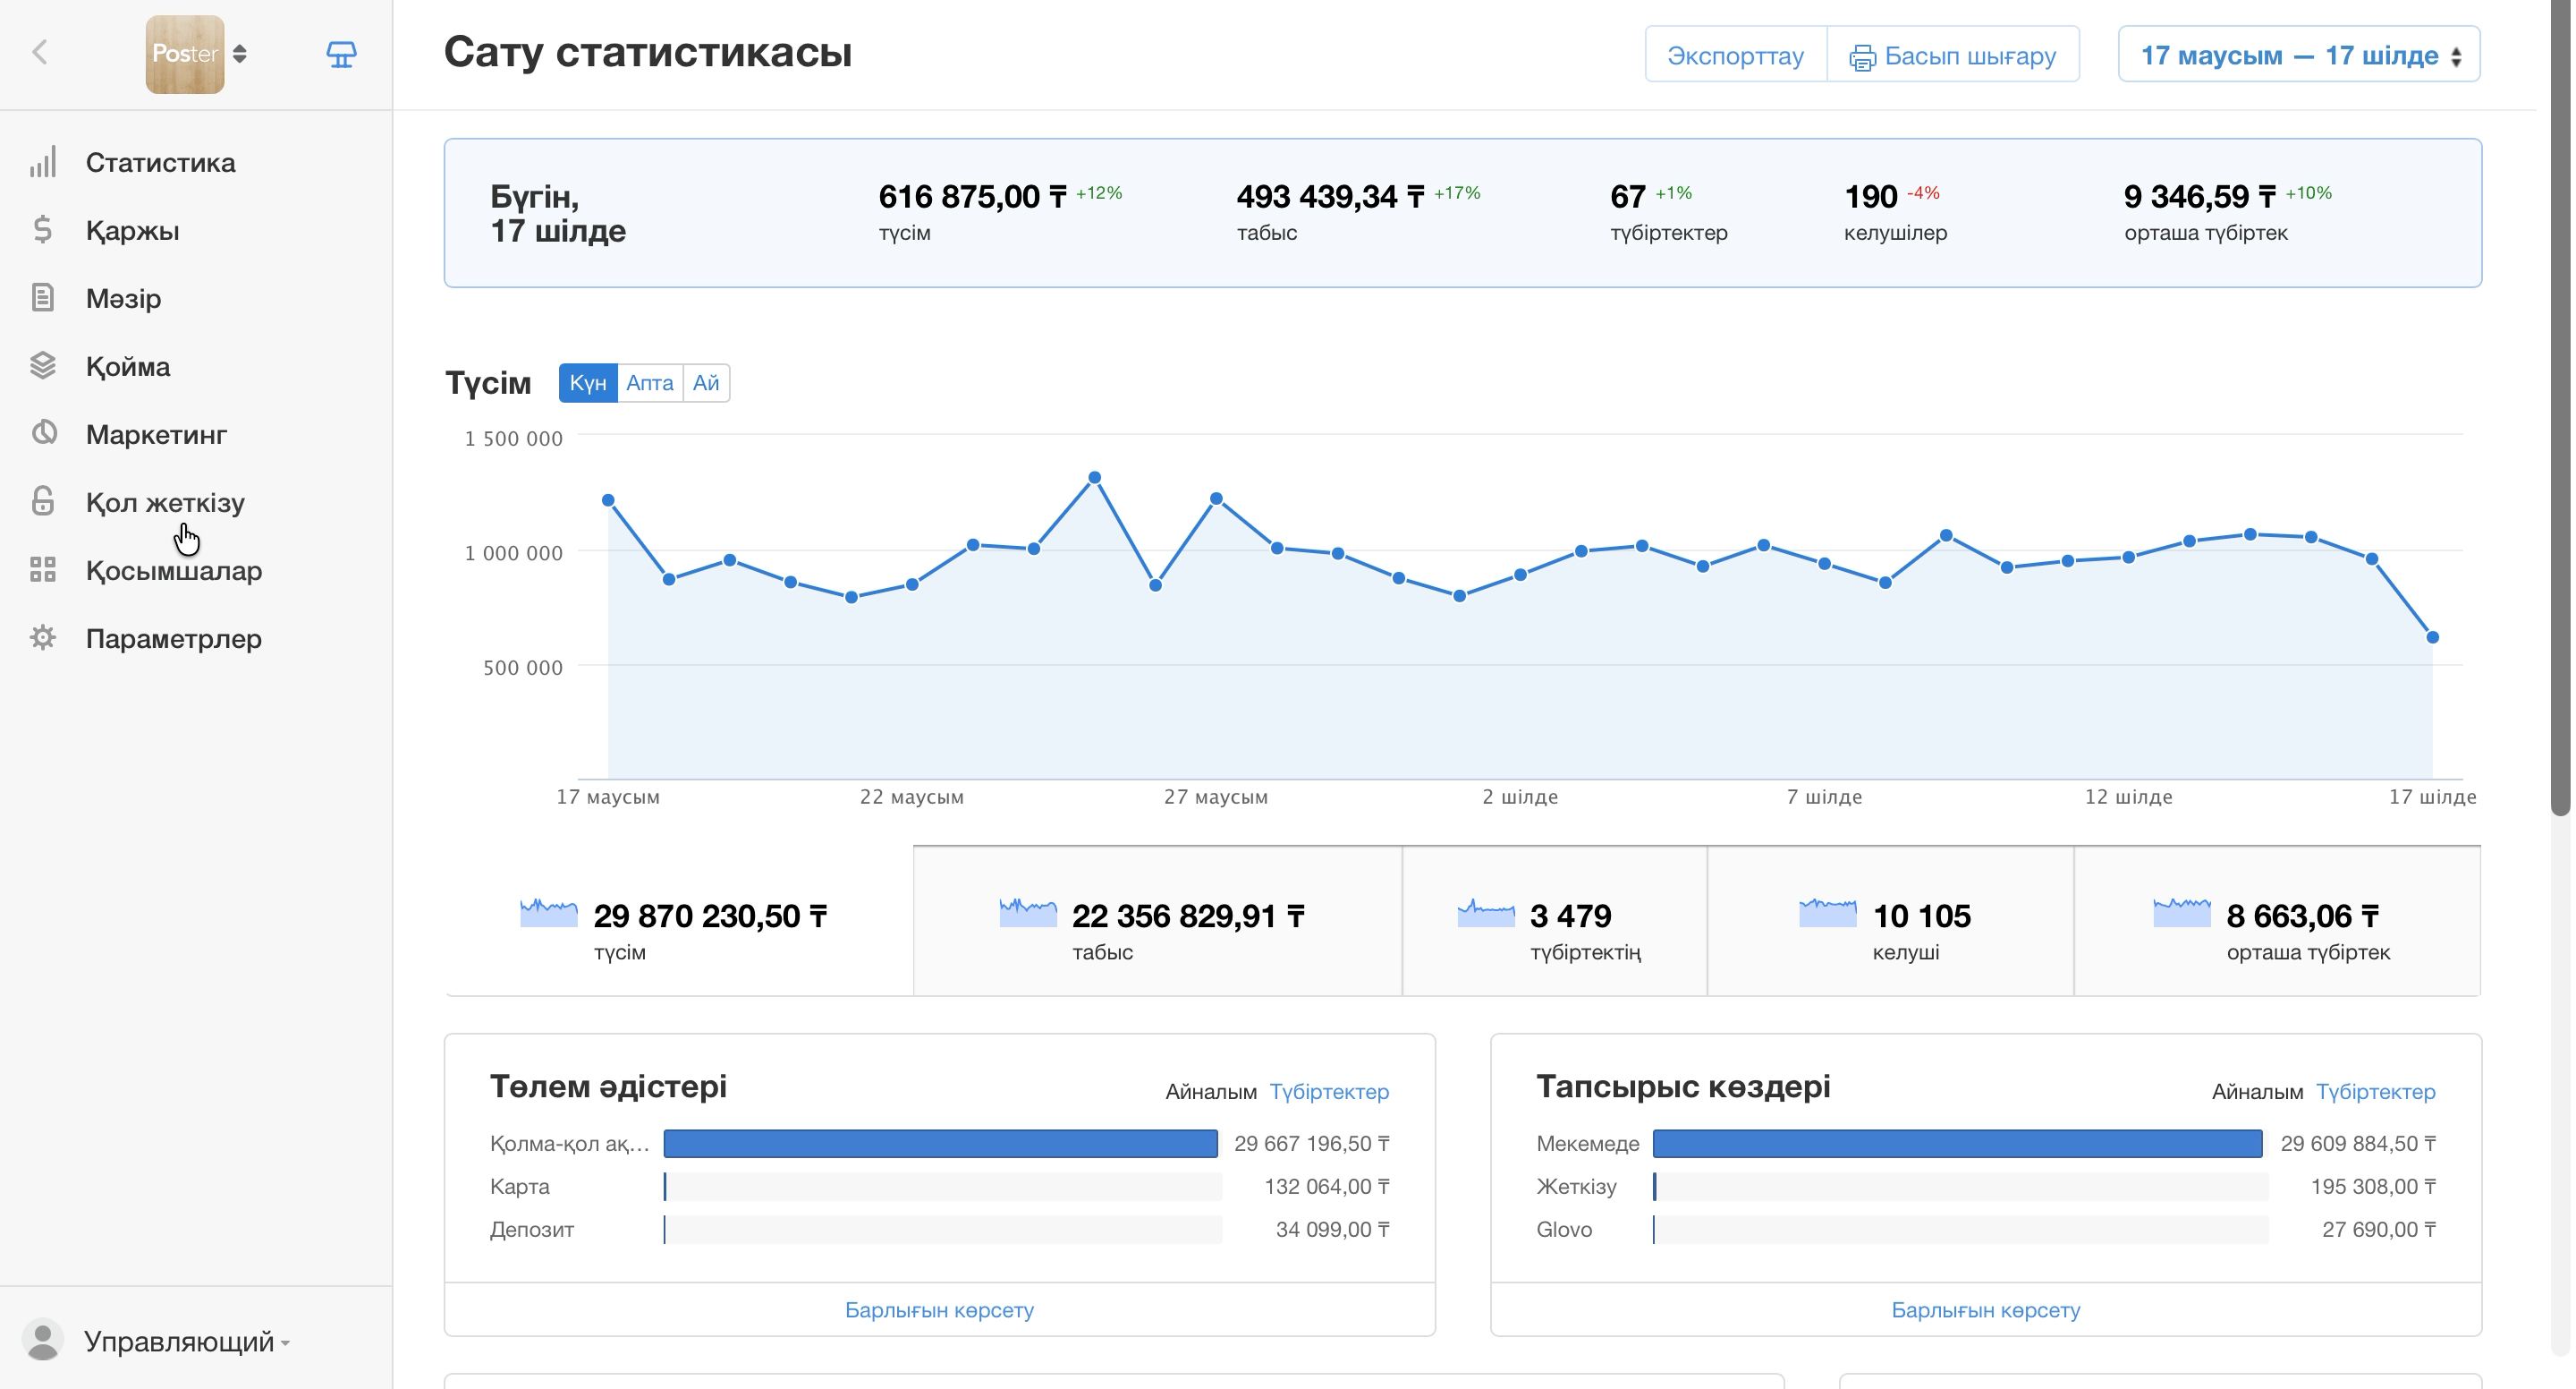Open the Статистика bar chart icon
Screen dimensions: 2576x1389
43,162
